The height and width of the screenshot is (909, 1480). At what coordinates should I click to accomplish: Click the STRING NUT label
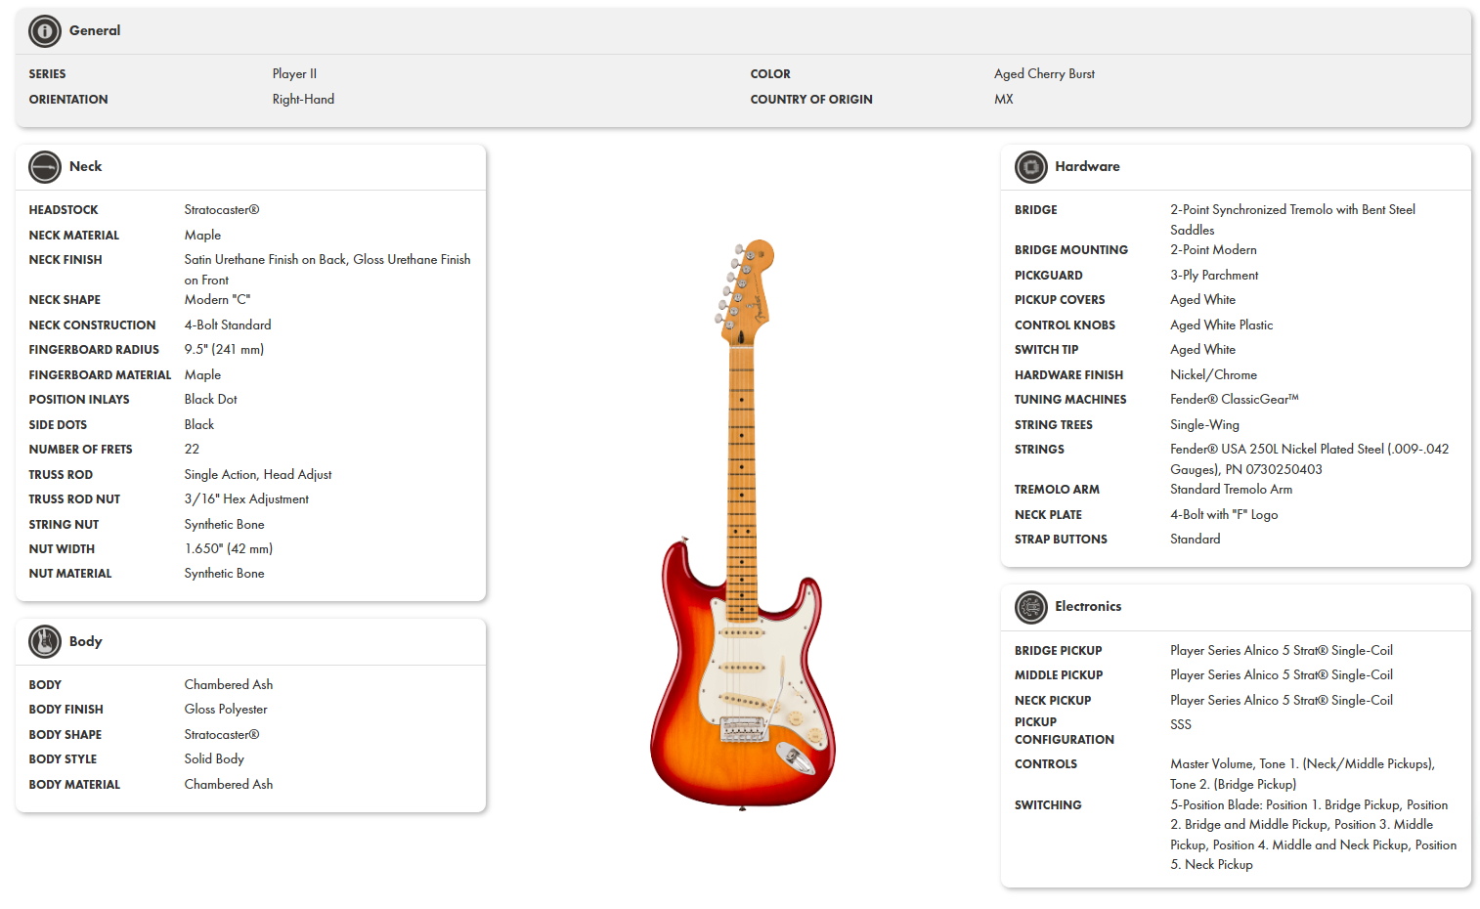click(64, 525)
